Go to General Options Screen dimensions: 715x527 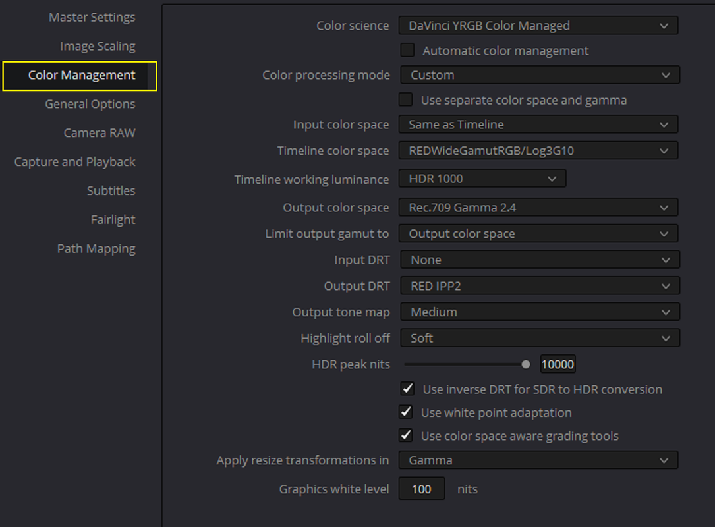[90, 104]
